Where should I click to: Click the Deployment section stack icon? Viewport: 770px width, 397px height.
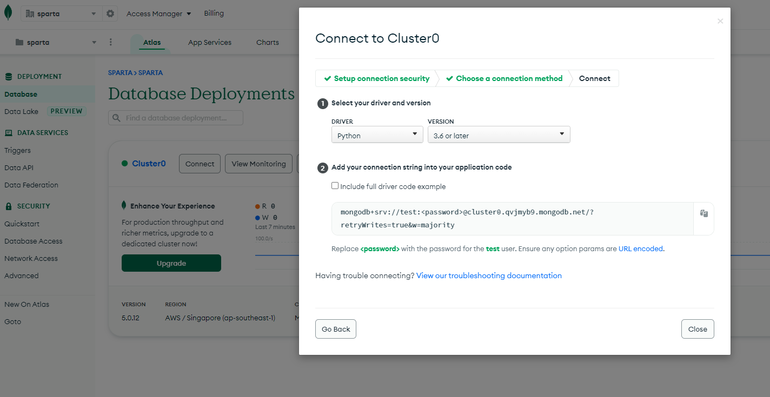[x=9, y=77]
